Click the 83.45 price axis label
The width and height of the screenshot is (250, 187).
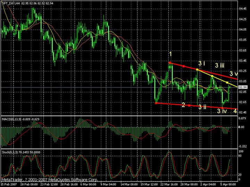click(x=243, y=61)
